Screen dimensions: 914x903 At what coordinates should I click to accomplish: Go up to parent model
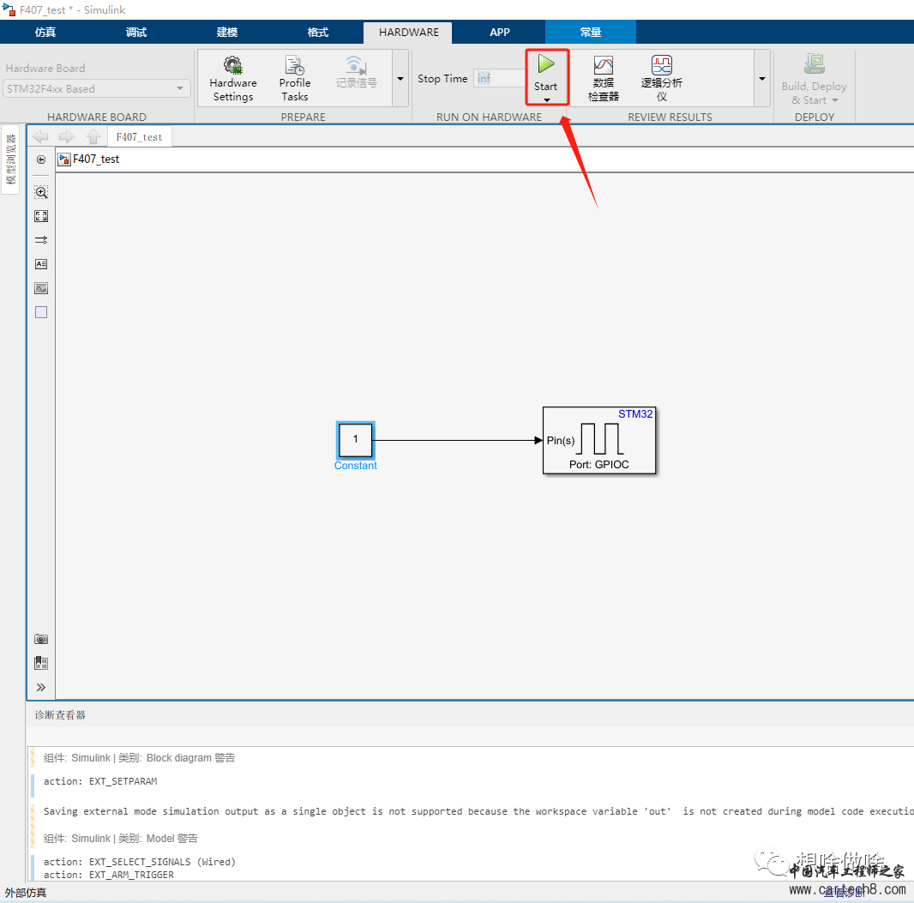pyautogui.click(x=93, y=137)
